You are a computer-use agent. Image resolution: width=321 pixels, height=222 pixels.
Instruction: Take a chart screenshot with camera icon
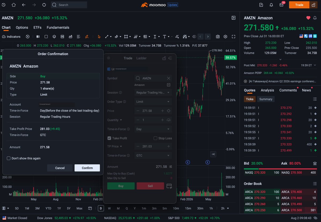click(218, 36)
